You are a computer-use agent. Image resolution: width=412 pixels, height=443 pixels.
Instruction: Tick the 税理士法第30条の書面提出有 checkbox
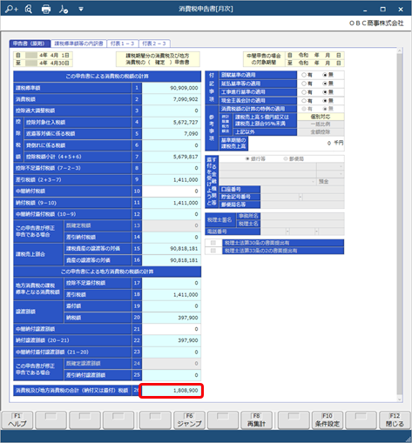tap(213, 243)
